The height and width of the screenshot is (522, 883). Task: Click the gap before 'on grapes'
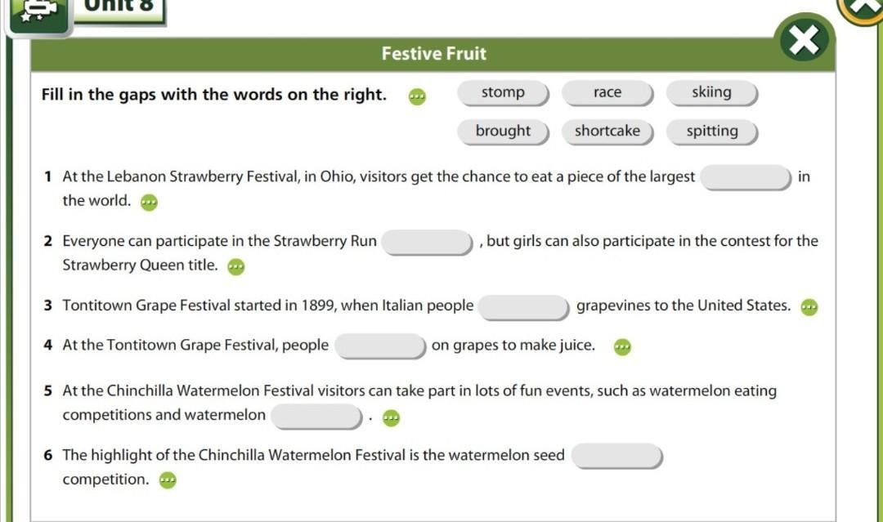coord(380,346)
